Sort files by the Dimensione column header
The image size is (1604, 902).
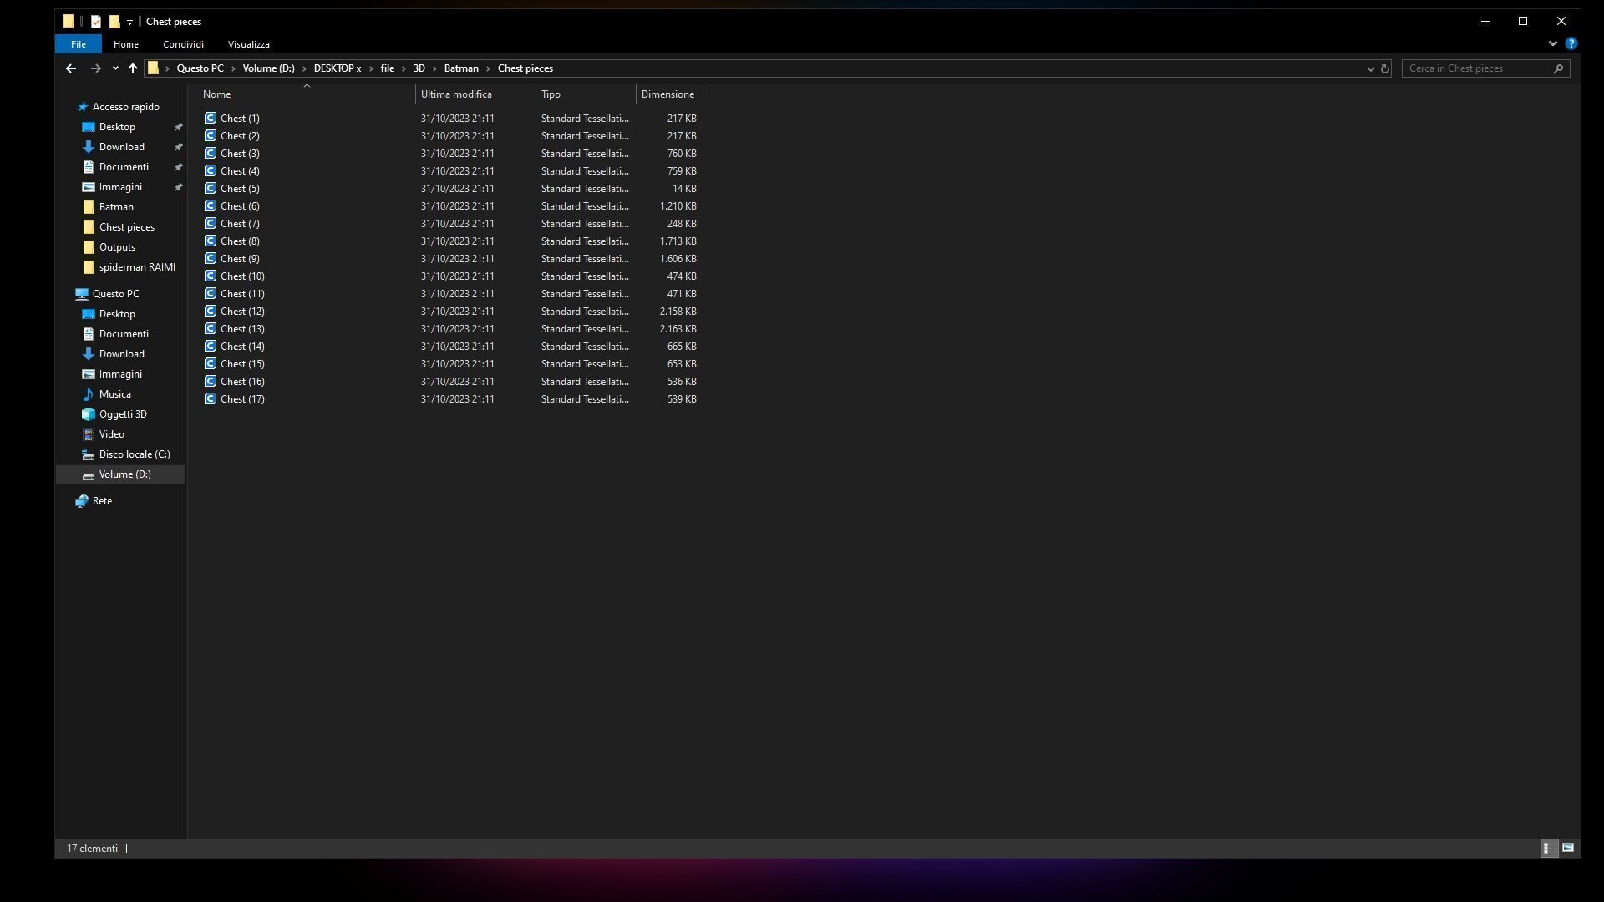pos(667,94)
